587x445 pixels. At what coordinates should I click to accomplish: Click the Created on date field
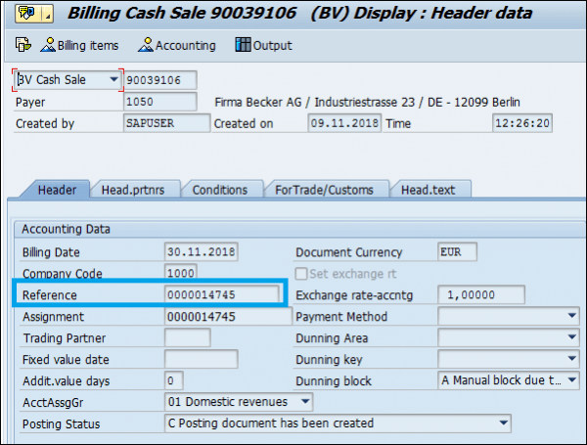click(344, 123)
